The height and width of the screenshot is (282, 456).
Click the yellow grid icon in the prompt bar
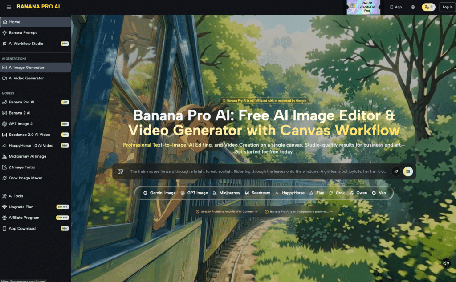point(408,171)
